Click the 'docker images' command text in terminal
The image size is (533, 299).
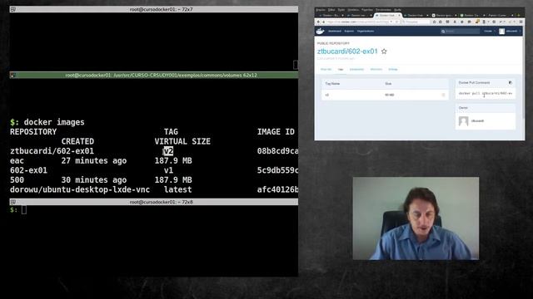point(54,122)
